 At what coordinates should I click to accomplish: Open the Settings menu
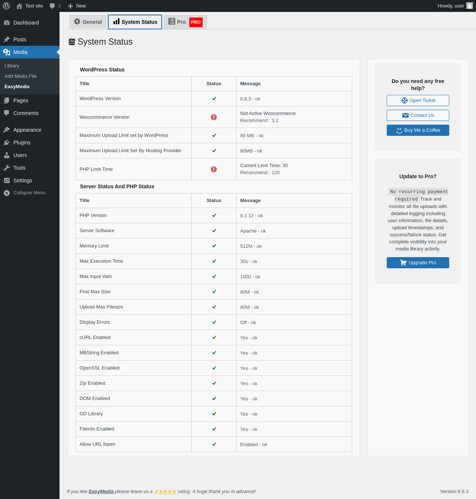point(30,180)
